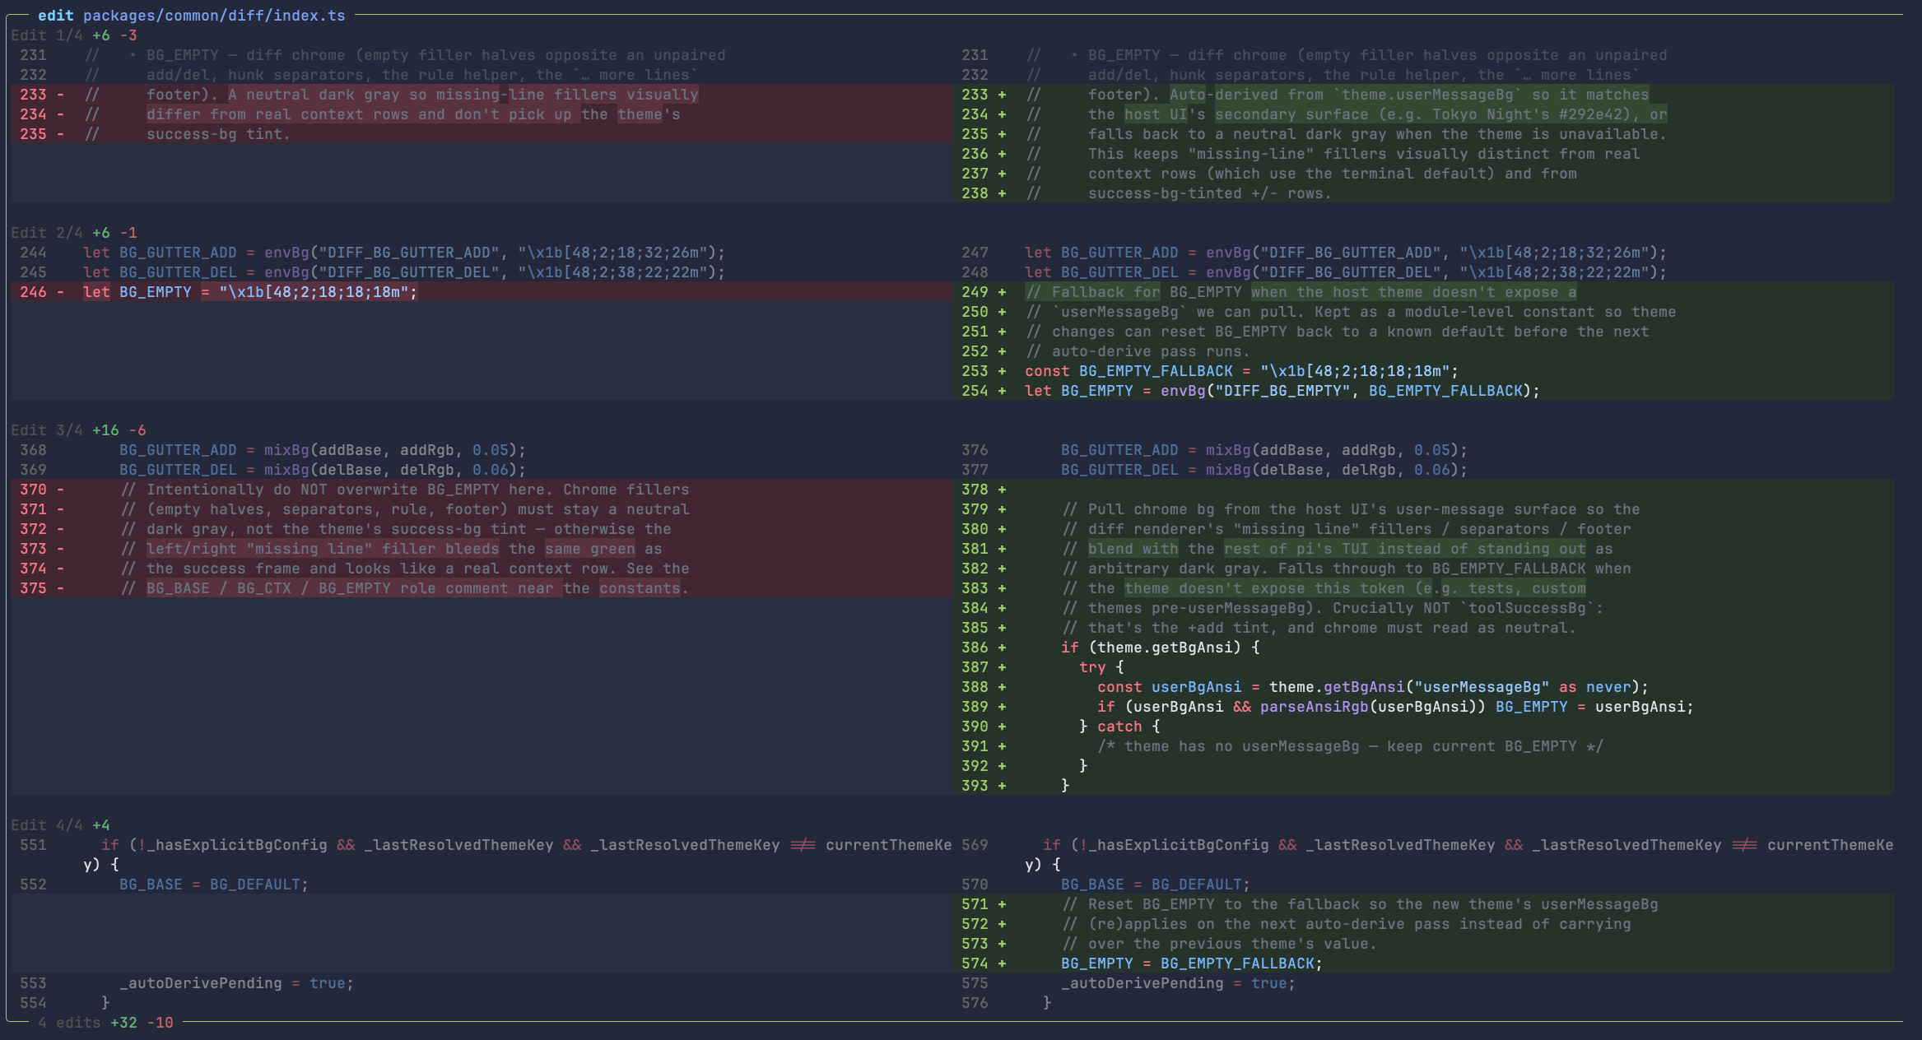This screenshot has width=1922, height=1040.
Task: Click left line 231 BG_EMPTY diff chrome comment
Action: tap(404, 55)
